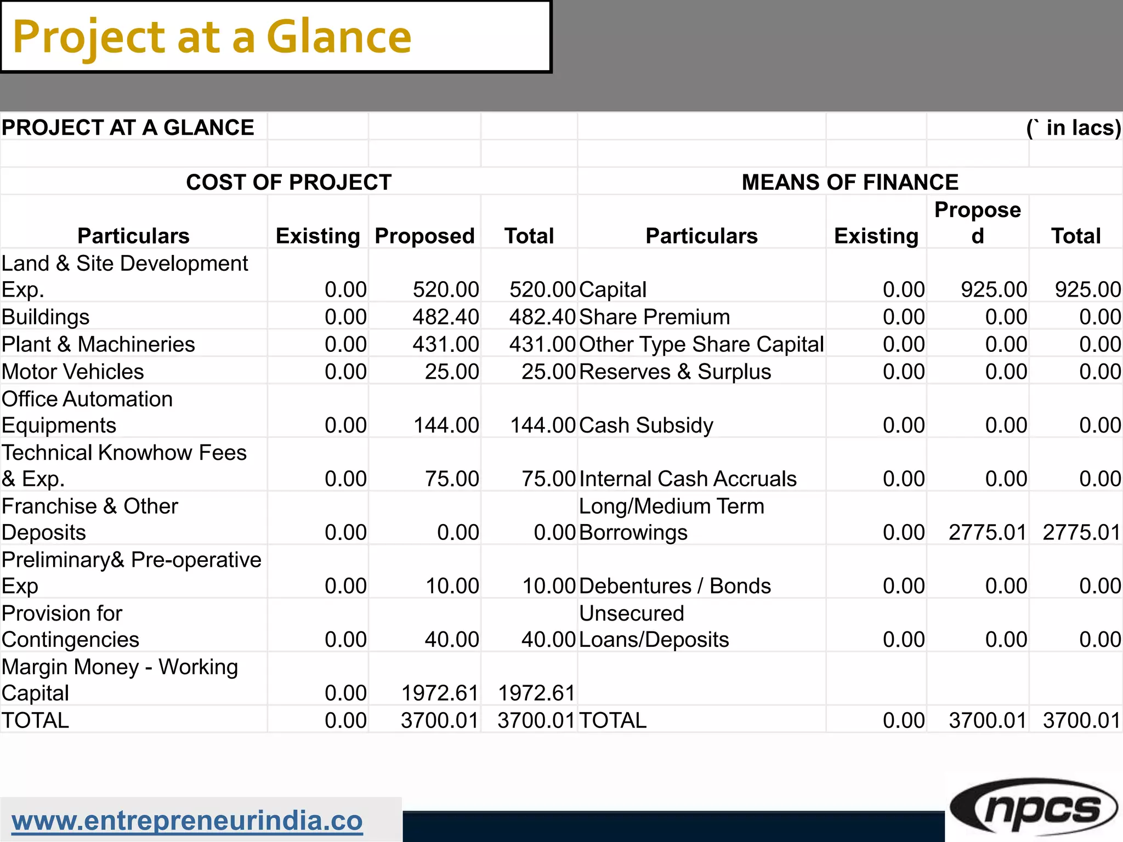Click the 'Unsecured Loans/Deposits' label
Viewport: 1123px width, 842px height.
click(x=654, y=627)
